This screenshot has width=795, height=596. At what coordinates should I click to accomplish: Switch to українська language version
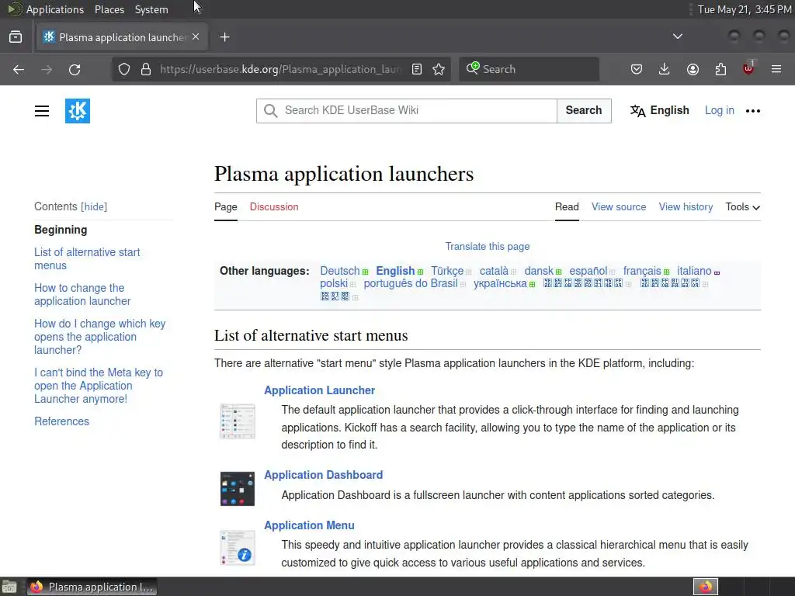[500, 283]
